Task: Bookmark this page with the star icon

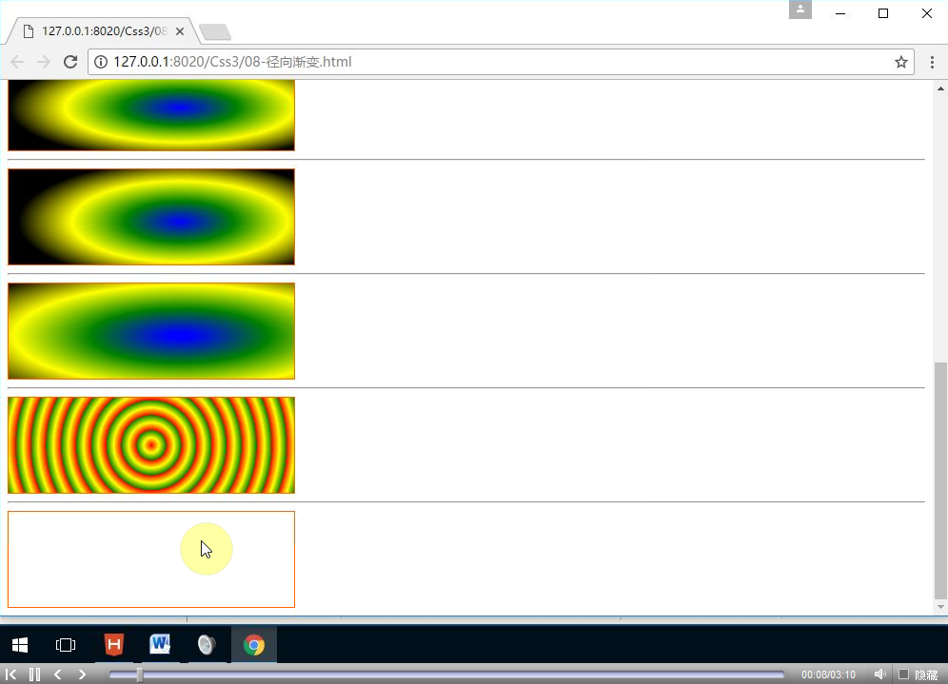Action: coord(900,62)
